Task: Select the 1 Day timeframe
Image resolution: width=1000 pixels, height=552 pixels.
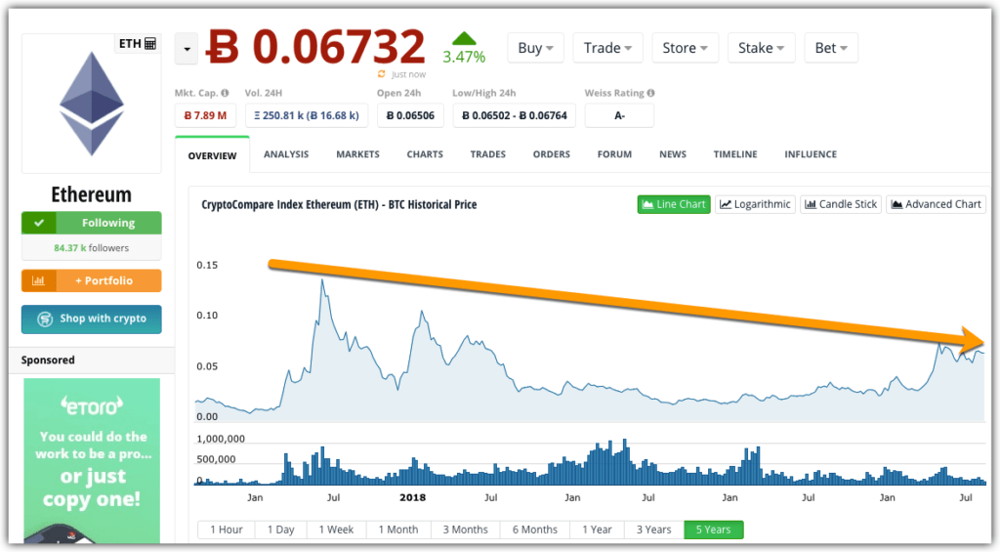Action: (280, 530)
